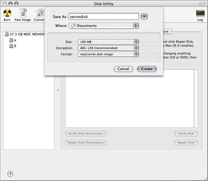This screenshot has width=208, height=181.
Task: Click Verify Disk Permissions button
Action: coord(86,134)
